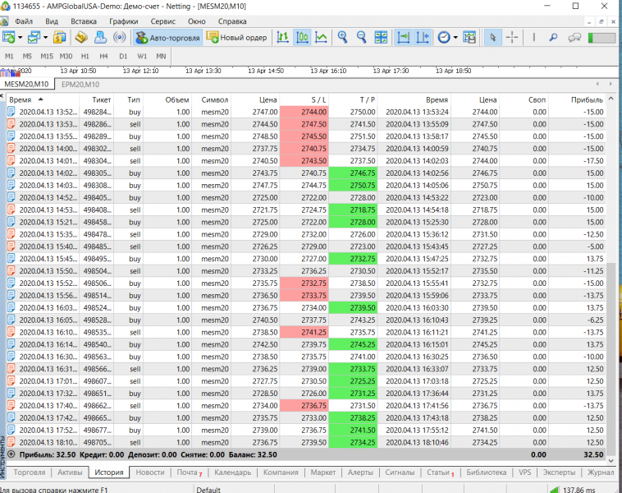
Task: Select candlestick chart display icon
Action: 302,37
